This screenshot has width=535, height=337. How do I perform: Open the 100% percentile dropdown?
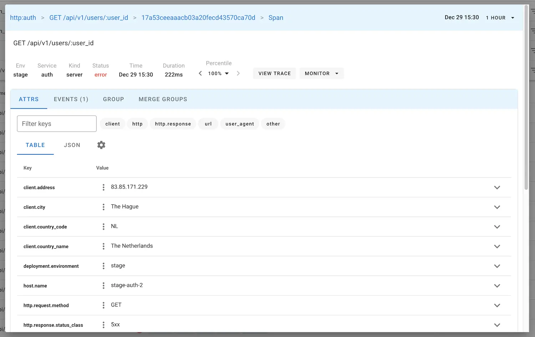tap(218, 73)
